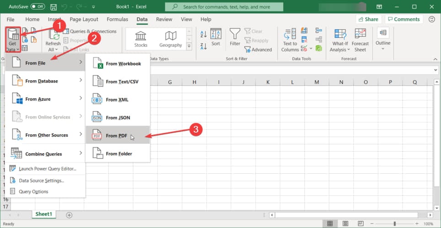Open the Sort dialog icon
The image size is (441, 228).
(x=215, y=37)
